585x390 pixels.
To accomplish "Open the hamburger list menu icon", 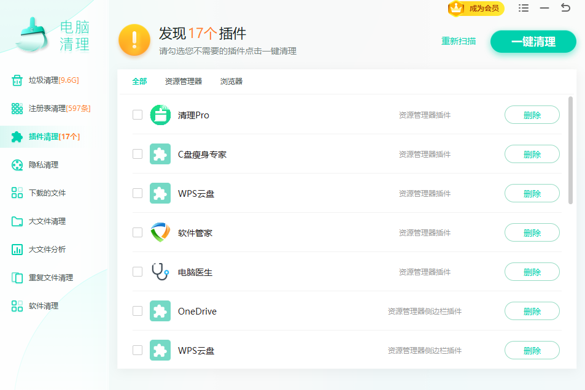I will 524,8.
